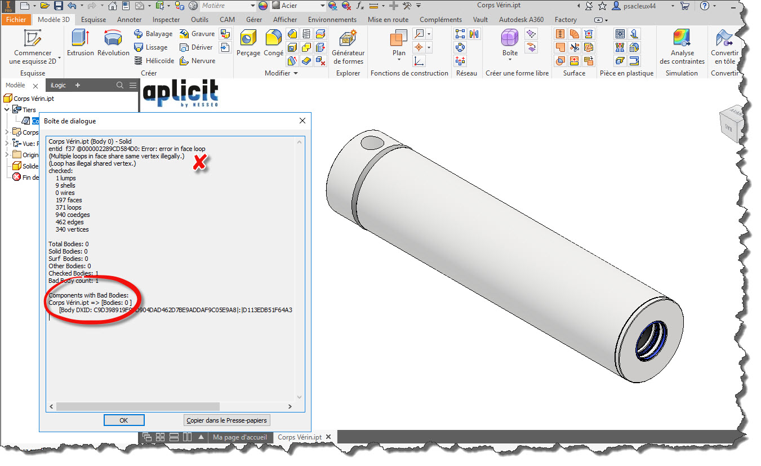Switch to Ma page d'accueil document tab
761x466 pixels.
tap(241, 437)
